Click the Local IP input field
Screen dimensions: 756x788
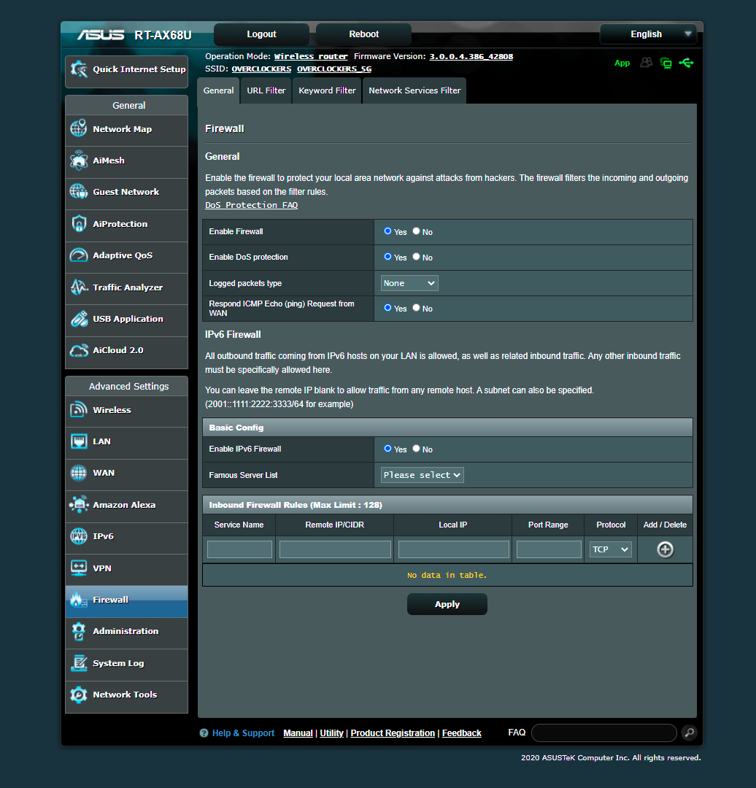453,549
